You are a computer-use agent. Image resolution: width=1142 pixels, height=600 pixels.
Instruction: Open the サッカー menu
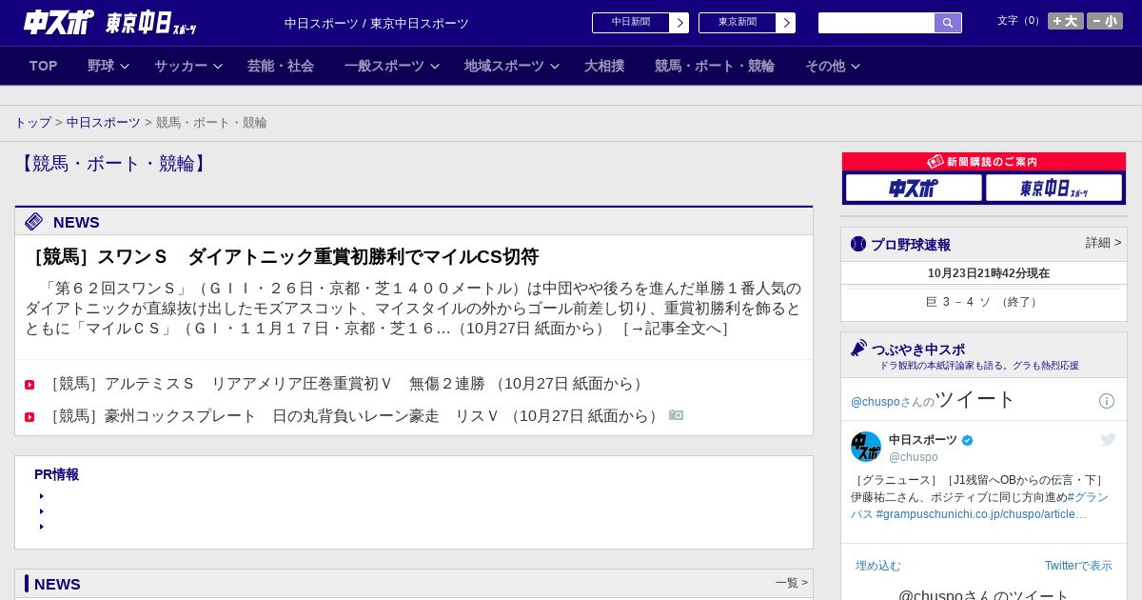point(181,66)
